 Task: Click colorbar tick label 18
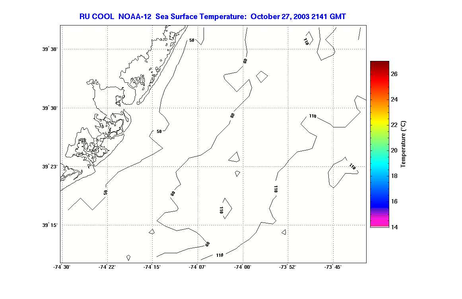click(394, 176)
